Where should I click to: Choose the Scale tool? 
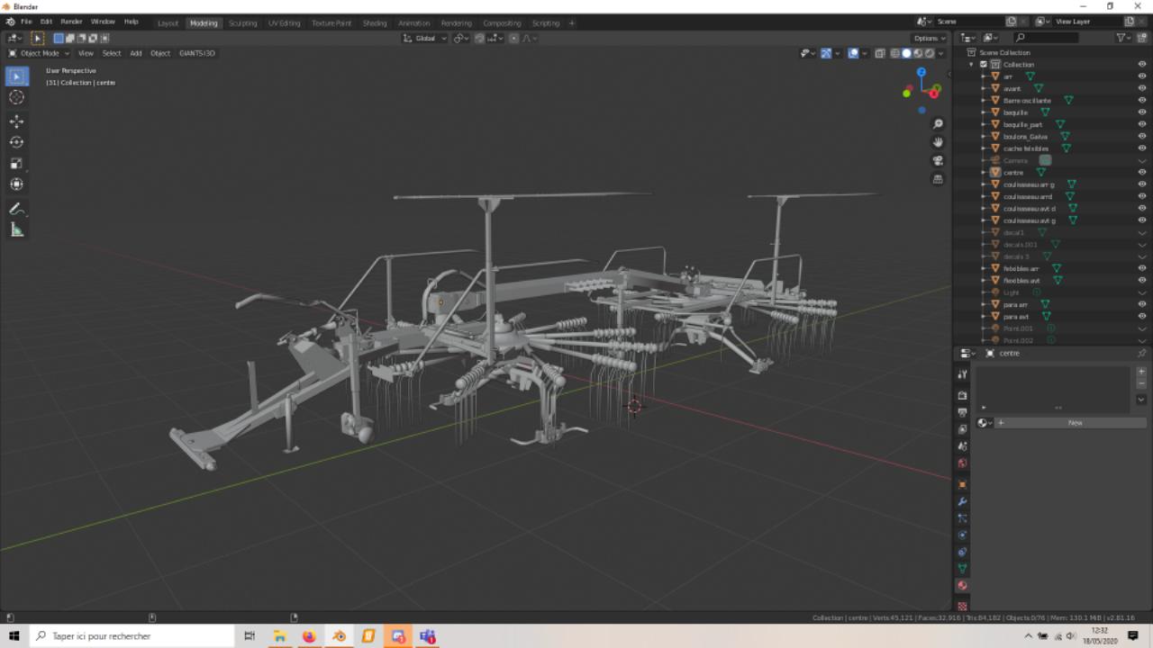tap(16, 163)
